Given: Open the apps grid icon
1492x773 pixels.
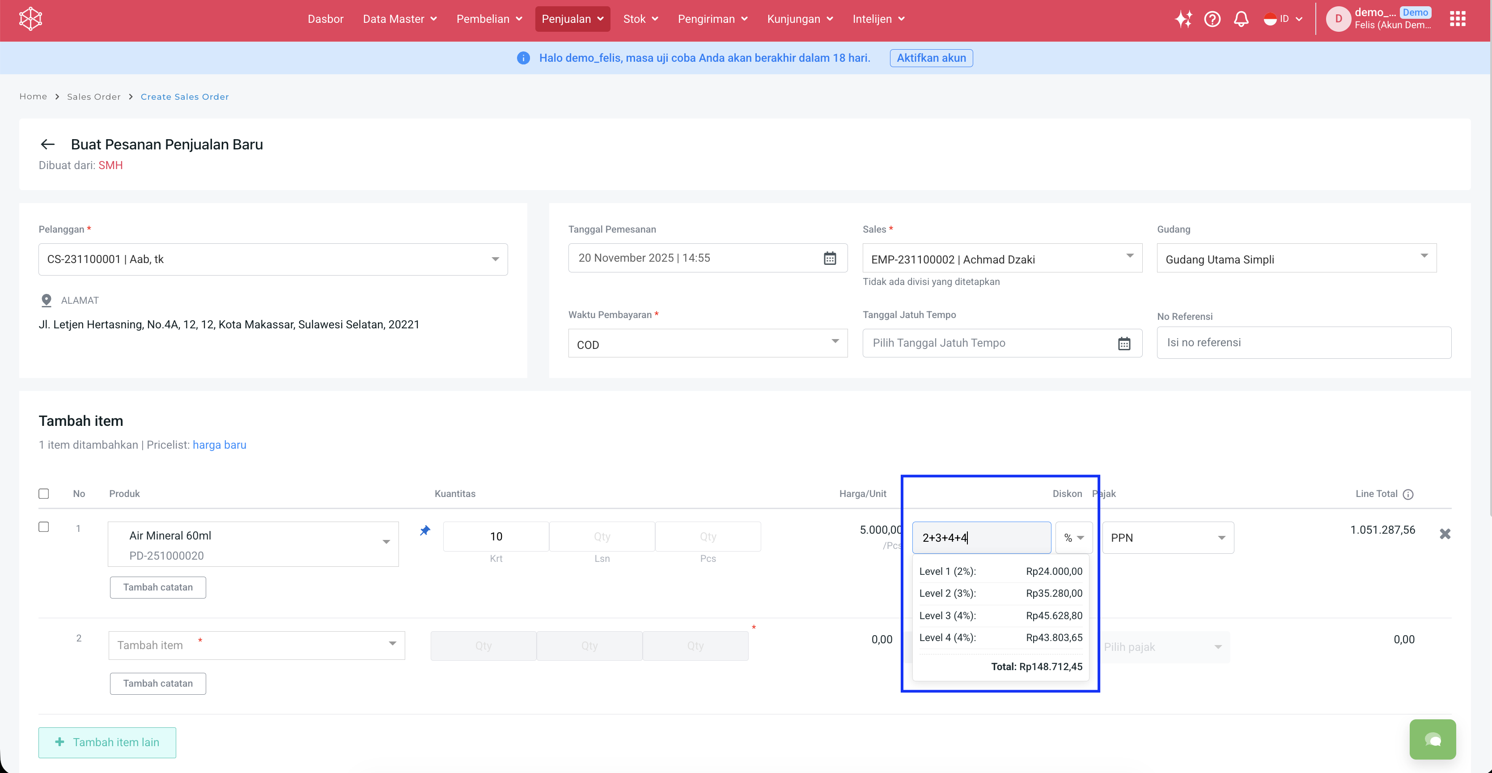Looking at the screenshot, I should [x=1457, y=19].
